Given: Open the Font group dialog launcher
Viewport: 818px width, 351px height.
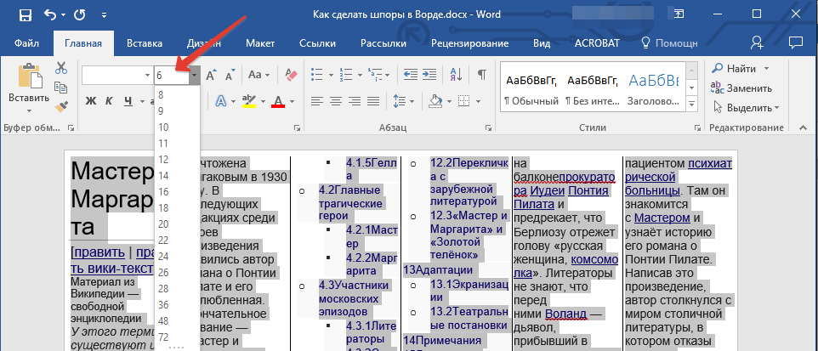Looking at the screenshot, I should (297, 127).
